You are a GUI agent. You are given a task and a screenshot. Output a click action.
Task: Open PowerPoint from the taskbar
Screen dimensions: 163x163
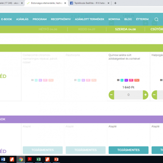tap(56, 159)
